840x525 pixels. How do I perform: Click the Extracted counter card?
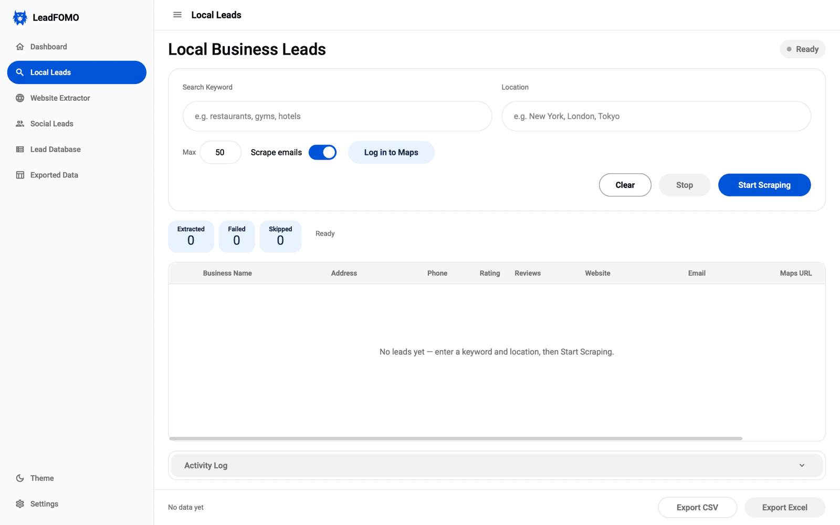click(191, 237)
